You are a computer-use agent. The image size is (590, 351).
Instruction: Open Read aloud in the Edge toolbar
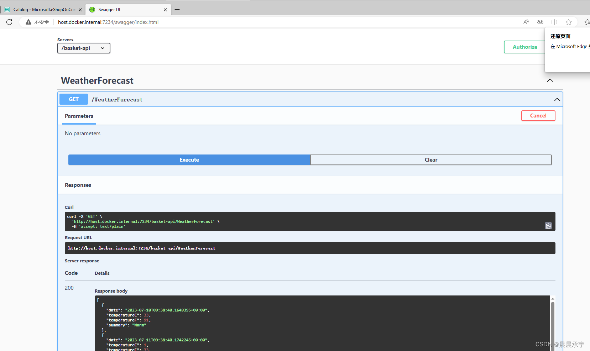(x=526, y=22)
